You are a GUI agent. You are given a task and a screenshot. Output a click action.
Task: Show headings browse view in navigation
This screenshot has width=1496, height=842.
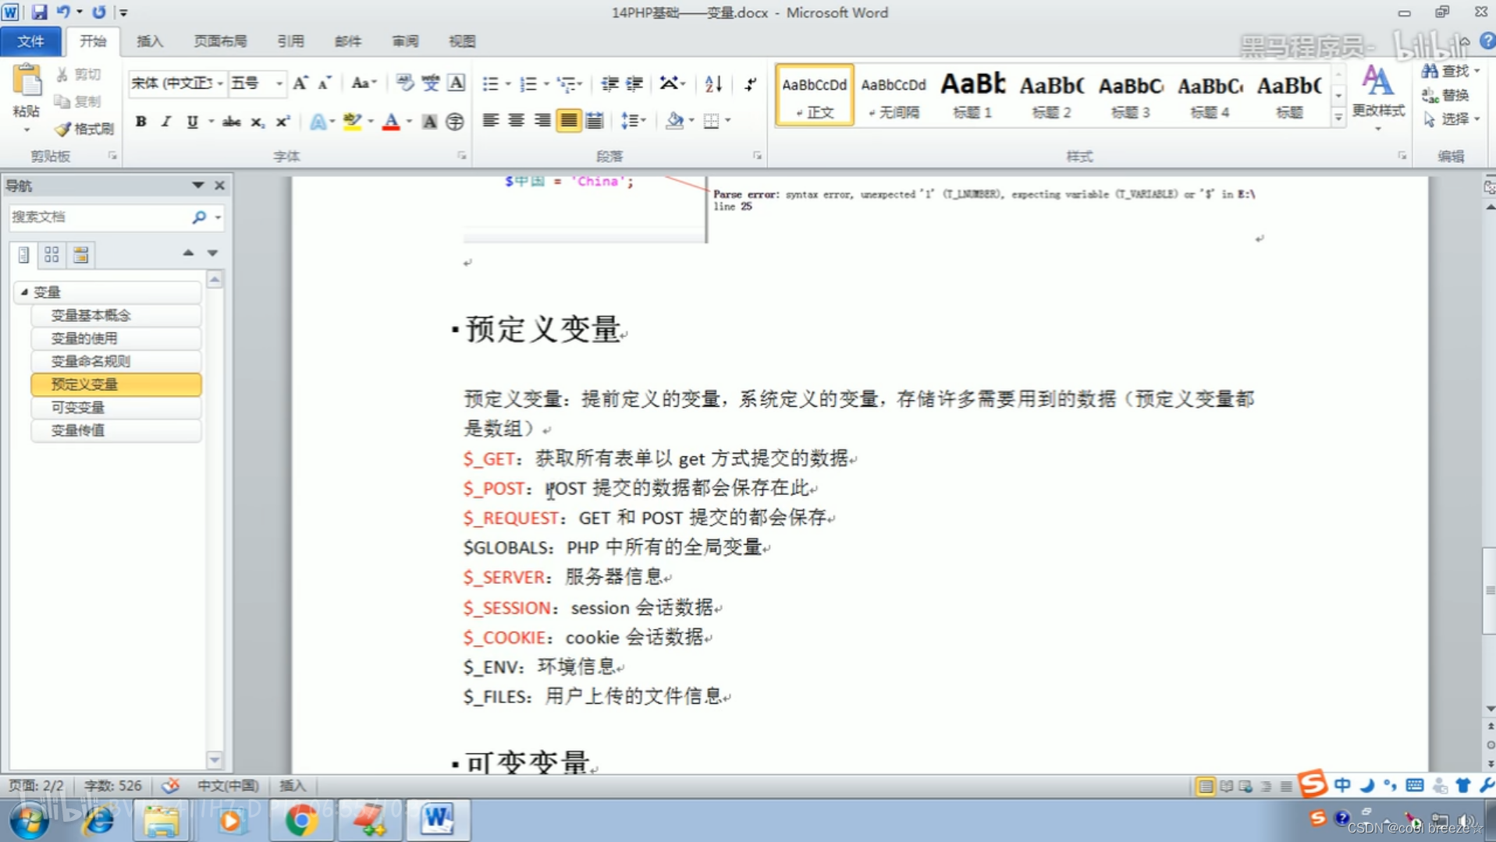pos(23,254)
